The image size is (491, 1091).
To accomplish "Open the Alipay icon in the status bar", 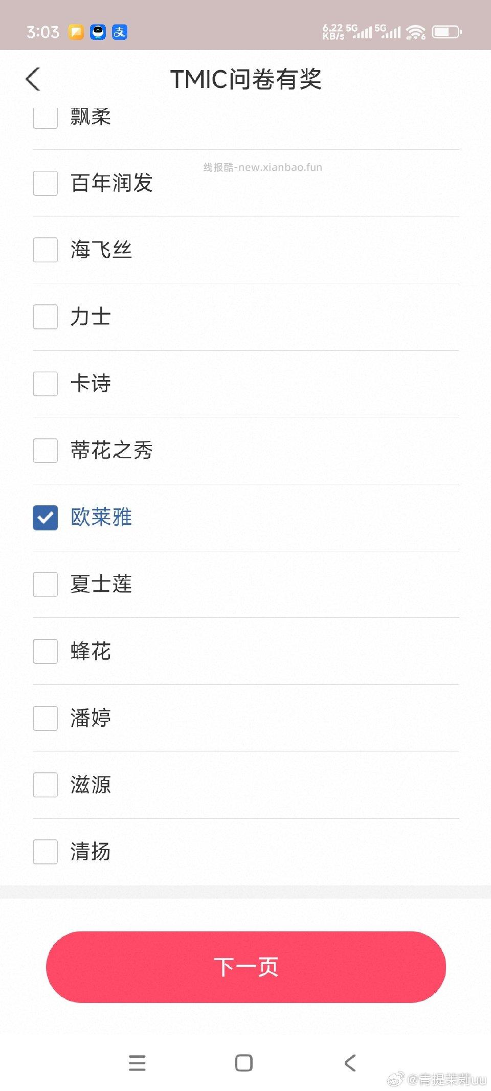I will tap(119, 33).
